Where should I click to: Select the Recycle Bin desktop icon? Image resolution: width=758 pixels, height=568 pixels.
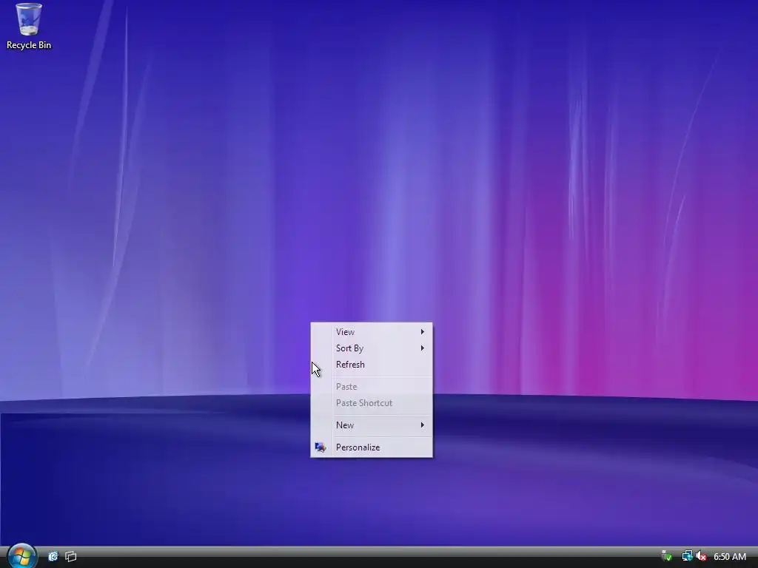[29, 26]
